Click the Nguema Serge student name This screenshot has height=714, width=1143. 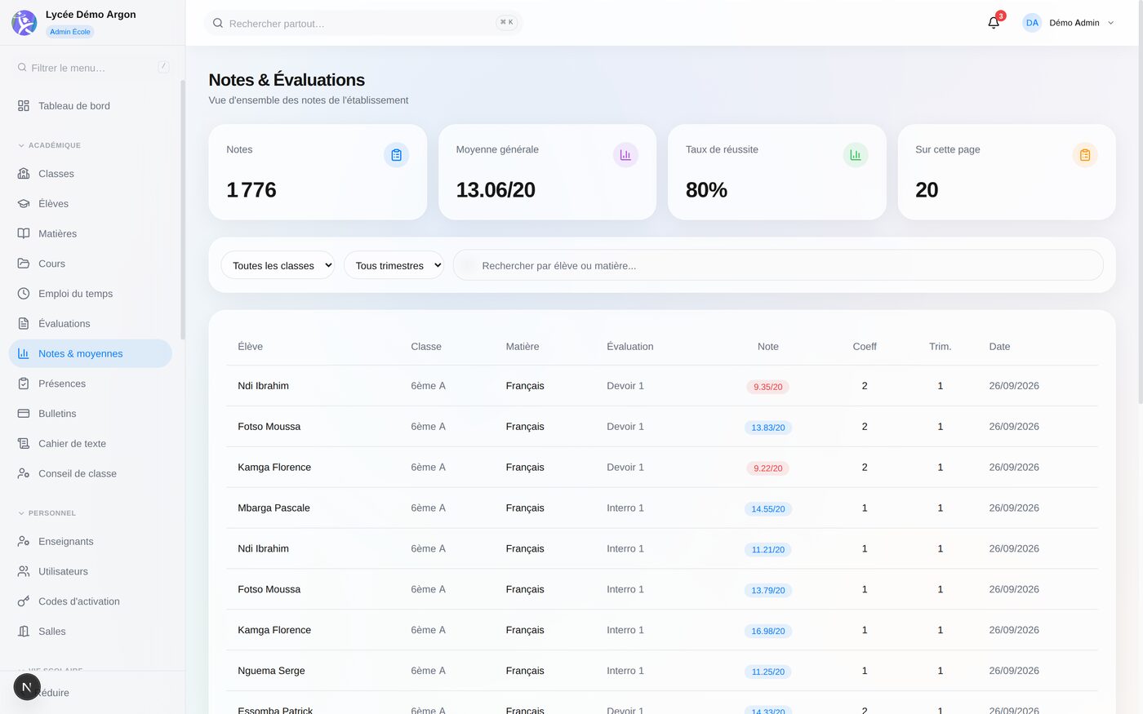pos(271,671)
